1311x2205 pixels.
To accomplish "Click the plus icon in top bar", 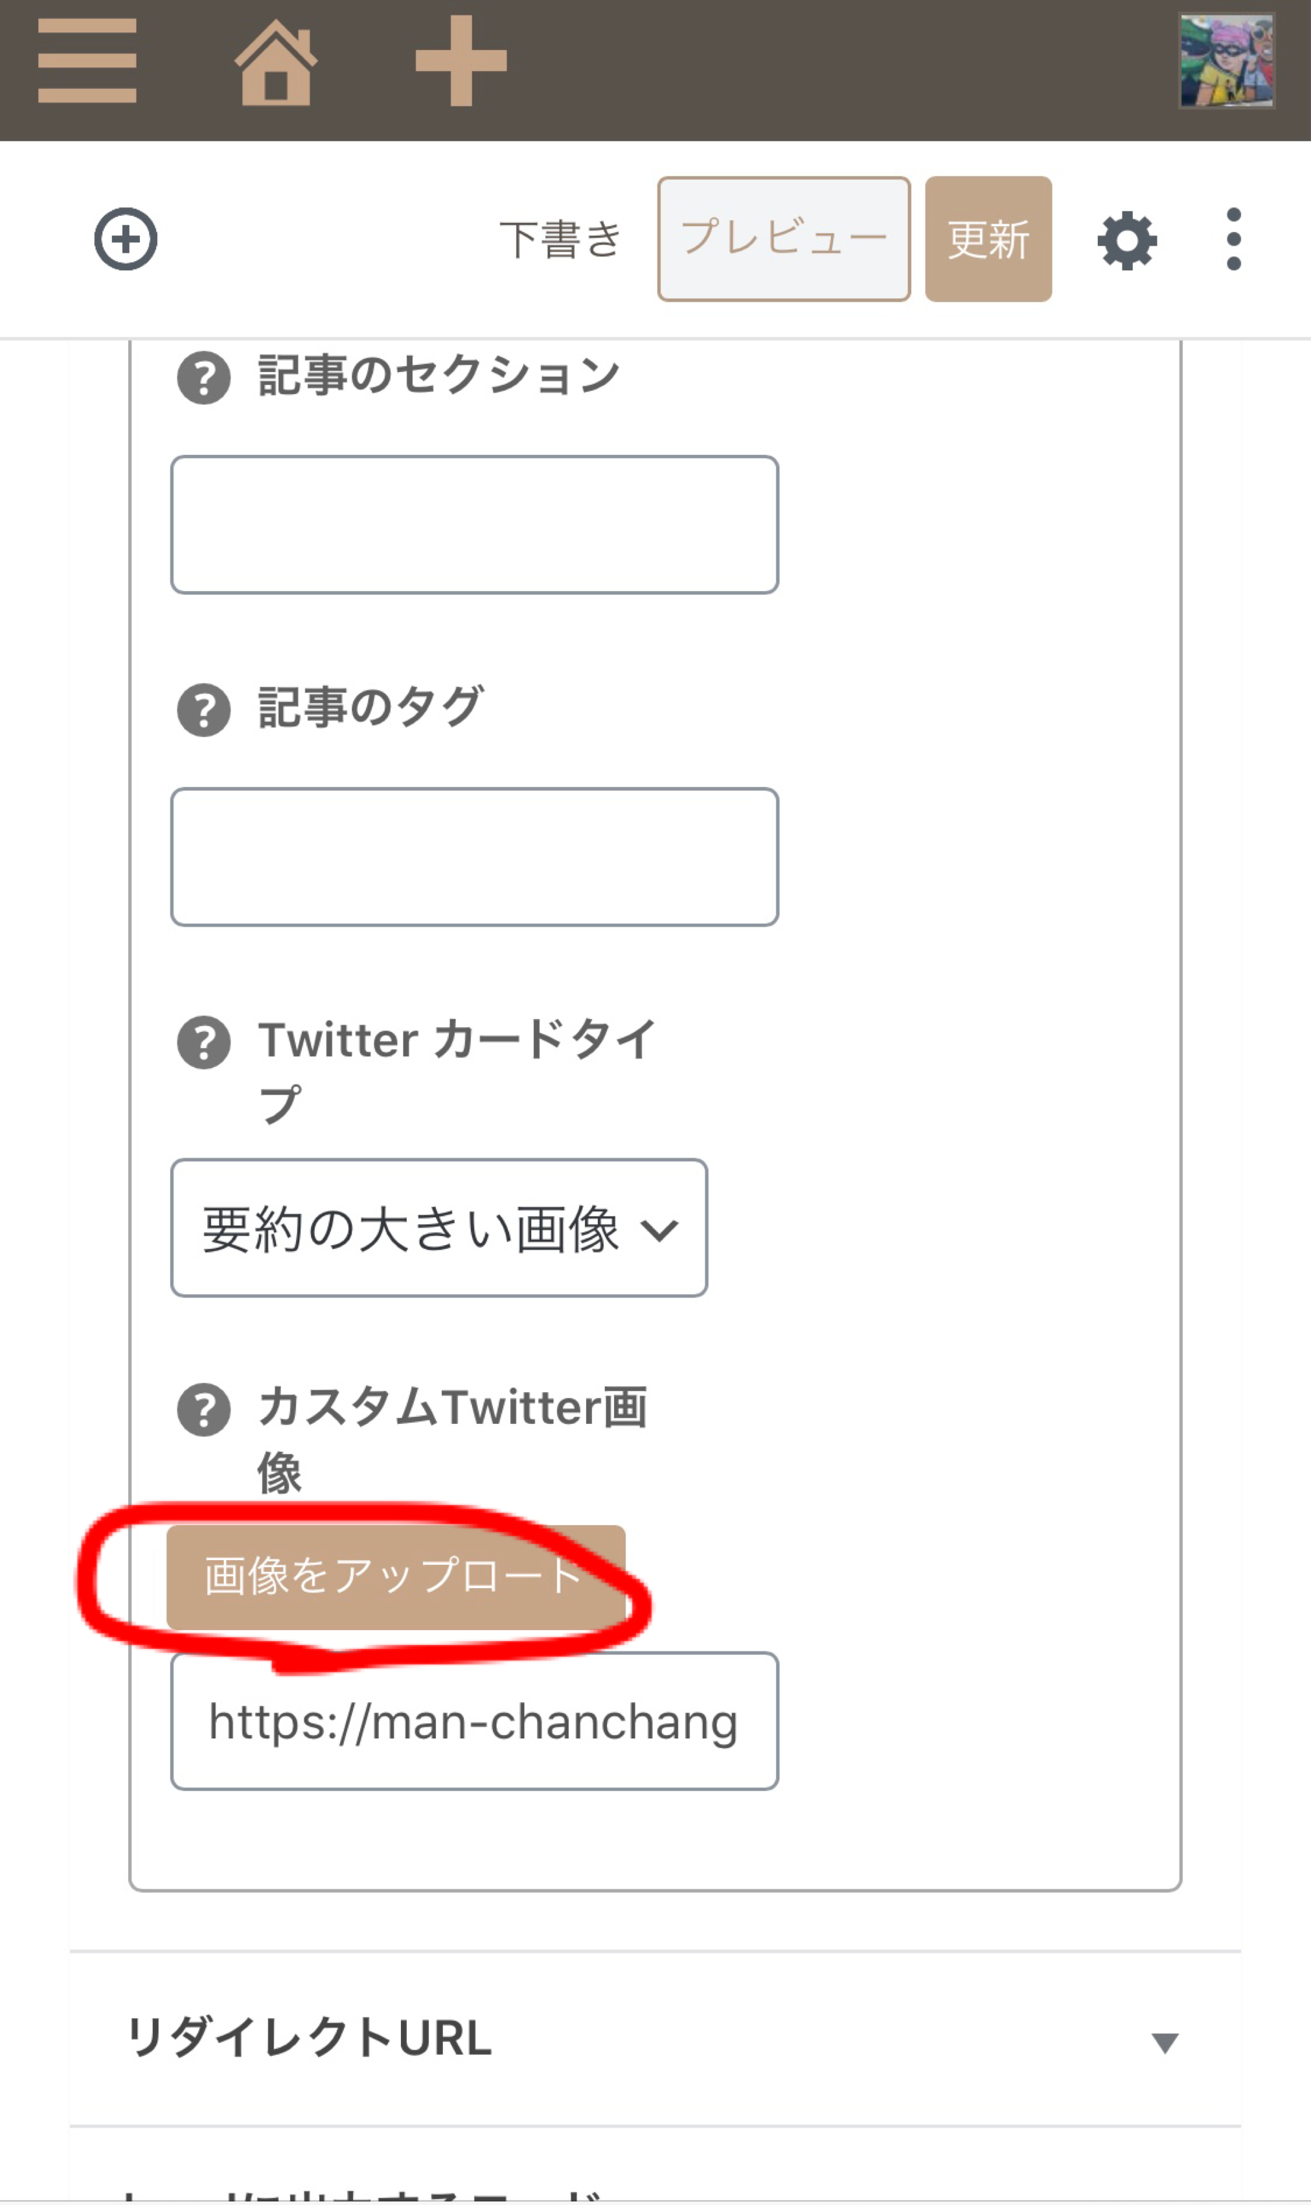I will (x=461, y=61).
